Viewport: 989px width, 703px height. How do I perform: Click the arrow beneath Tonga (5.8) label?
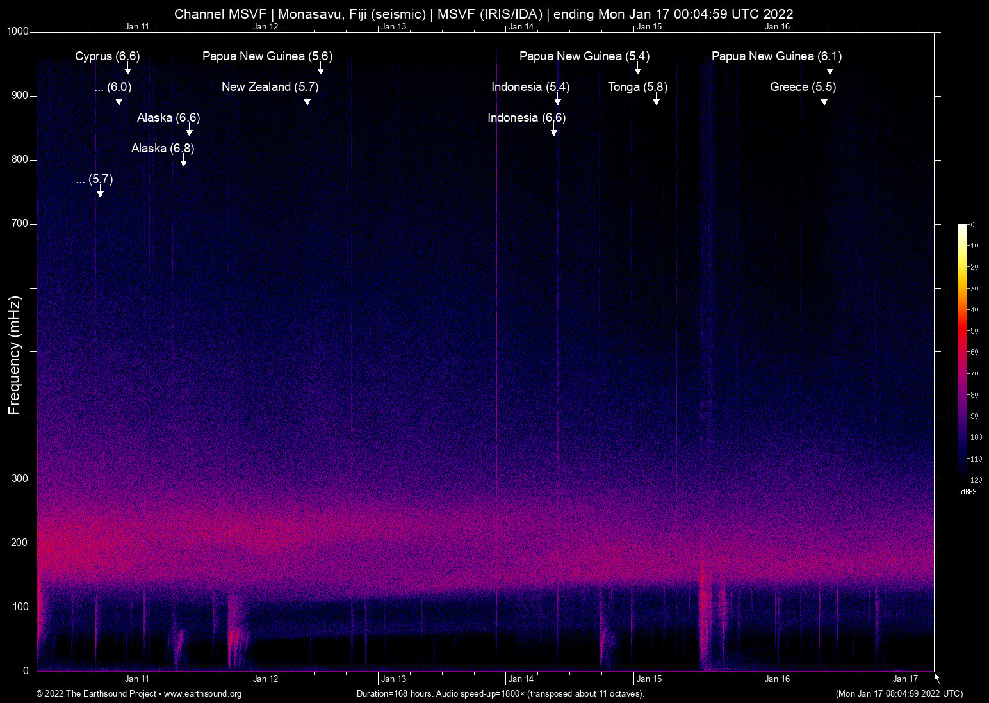point(656,100)
